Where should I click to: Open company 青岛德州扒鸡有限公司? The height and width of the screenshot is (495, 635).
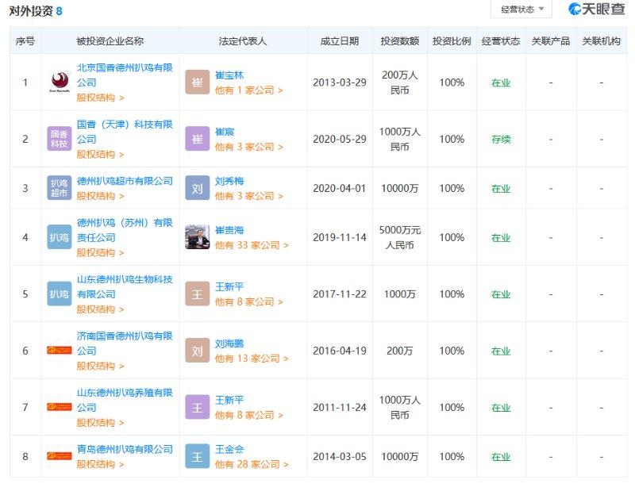click(125, 449)
